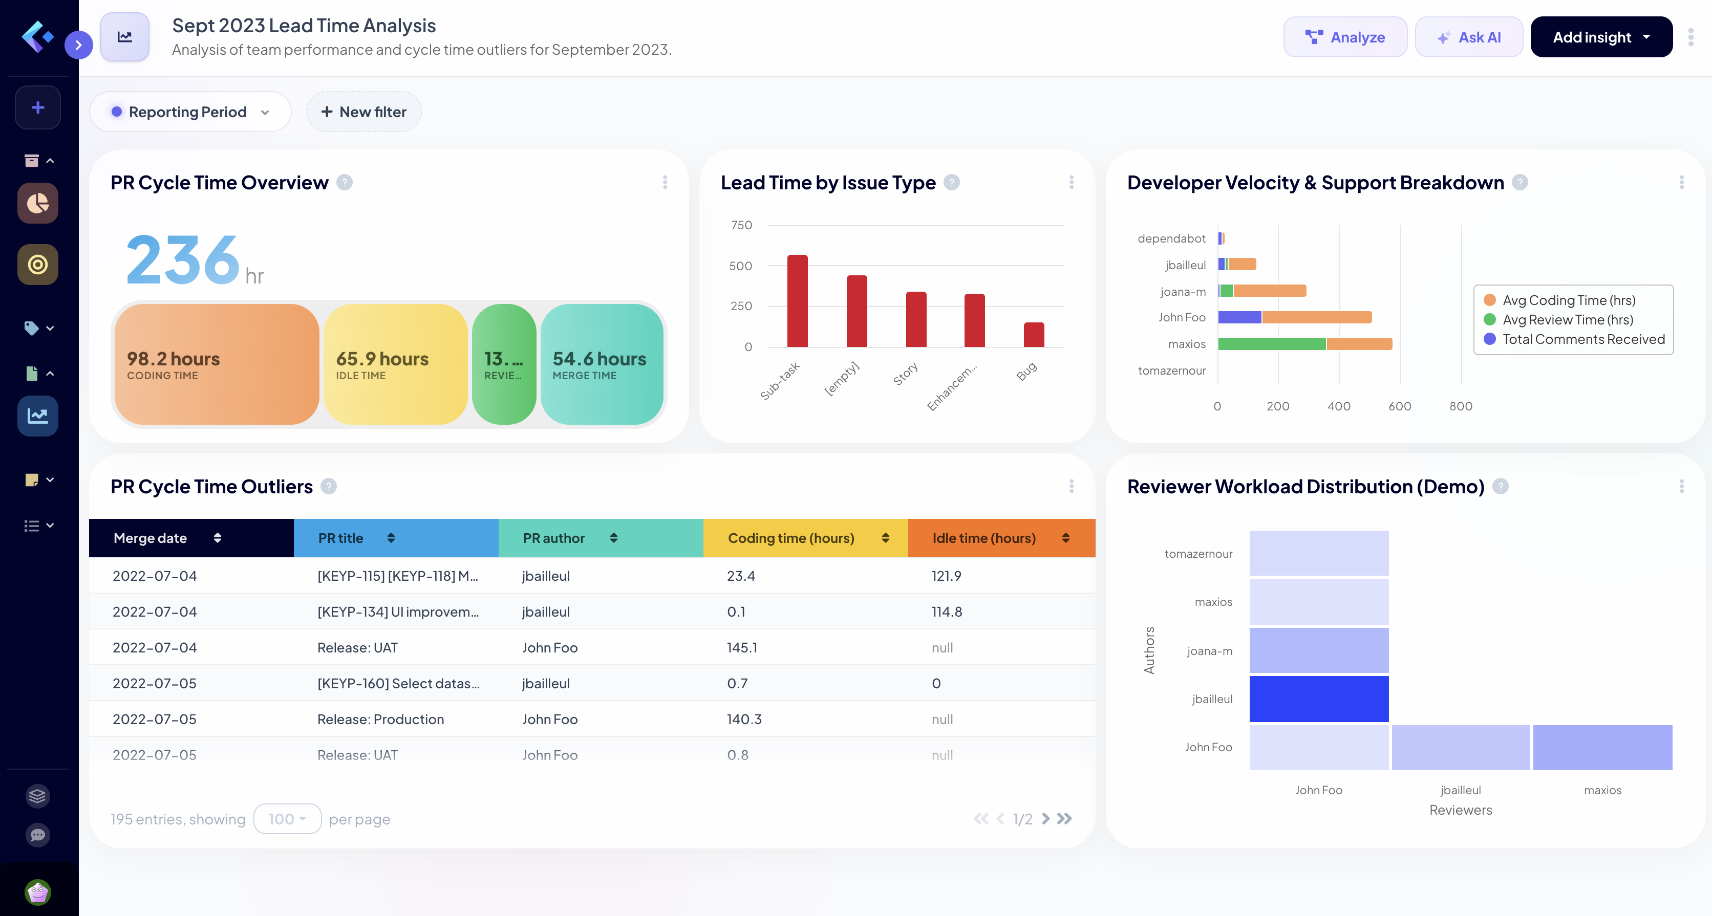Toggle Avg Review Time legend entry

point(1558,319)
